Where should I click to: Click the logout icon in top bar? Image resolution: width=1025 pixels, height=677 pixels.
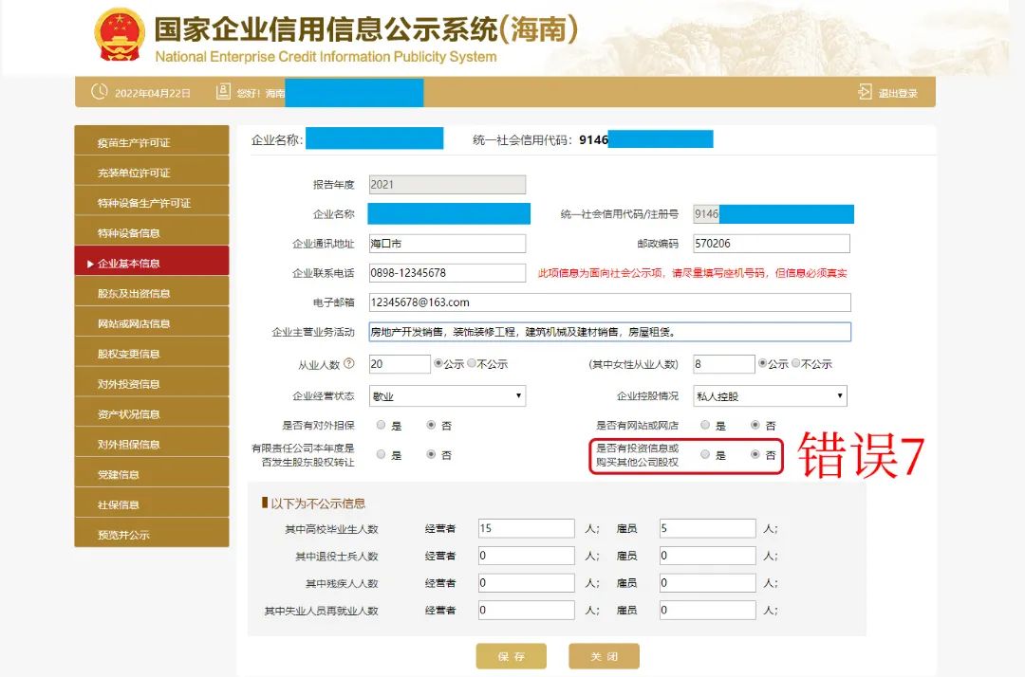[865, 92]
